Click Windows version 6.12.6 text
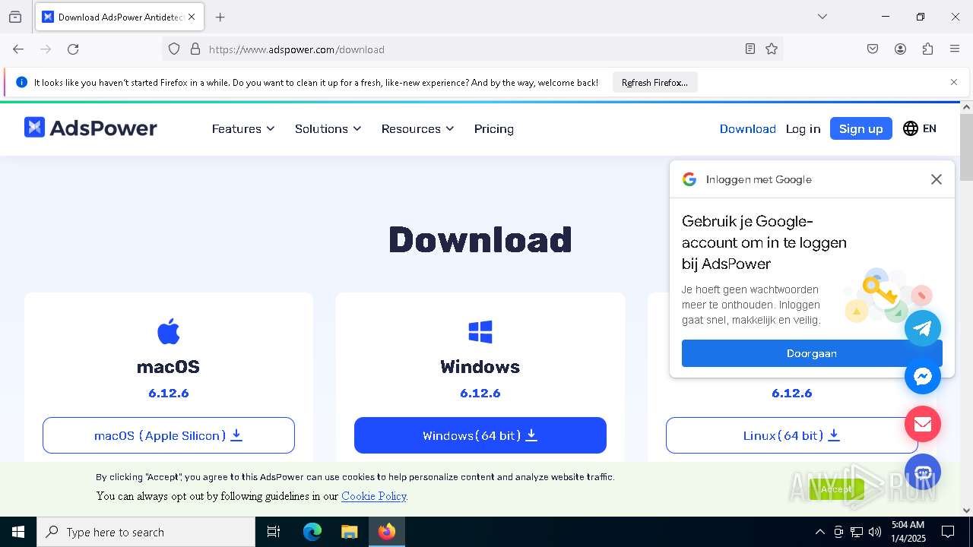This screenshot has width=973, height=547. pos(480,393)
